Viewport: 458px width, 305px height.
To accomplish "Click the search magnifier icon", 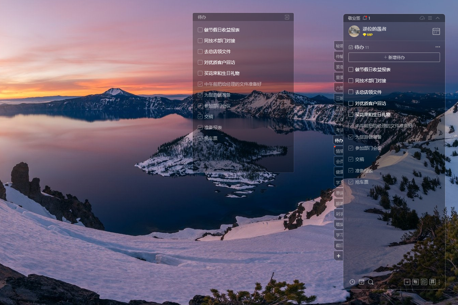I will (x=370, y=282).
